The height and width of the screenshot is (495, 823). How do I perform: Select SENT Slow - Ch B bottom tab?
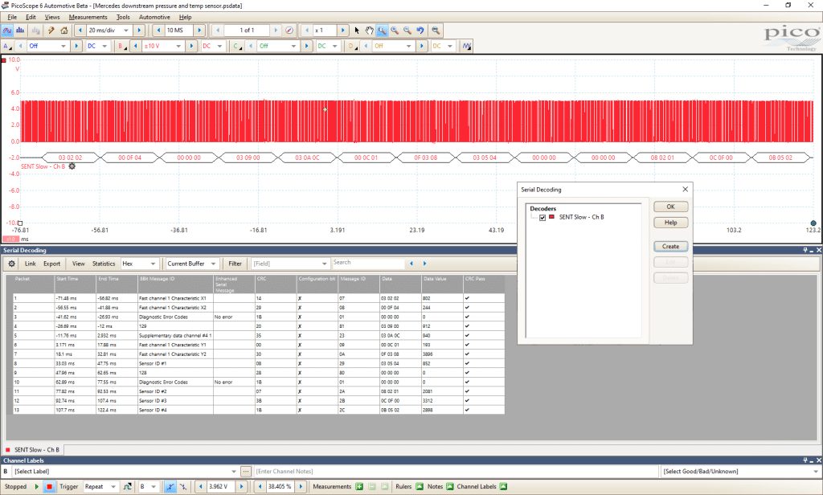(32, 450)
